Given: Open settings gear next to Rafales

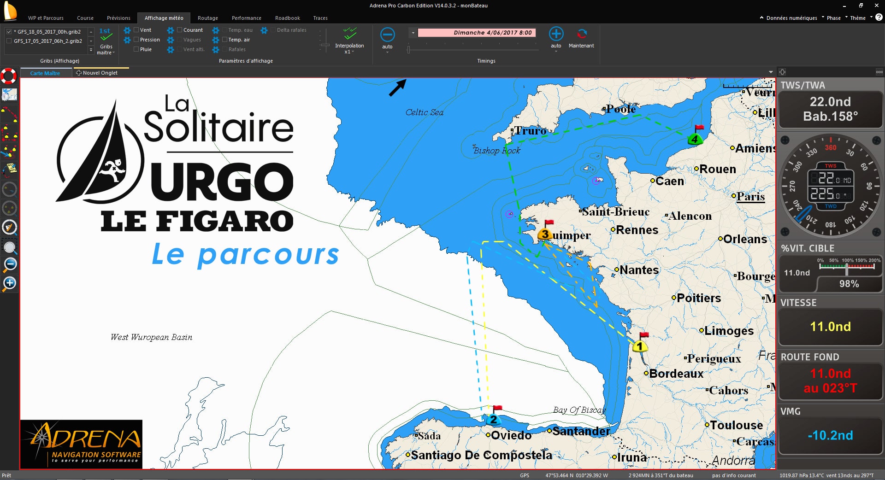Looking at the screenshot, I should coord(216,49).
